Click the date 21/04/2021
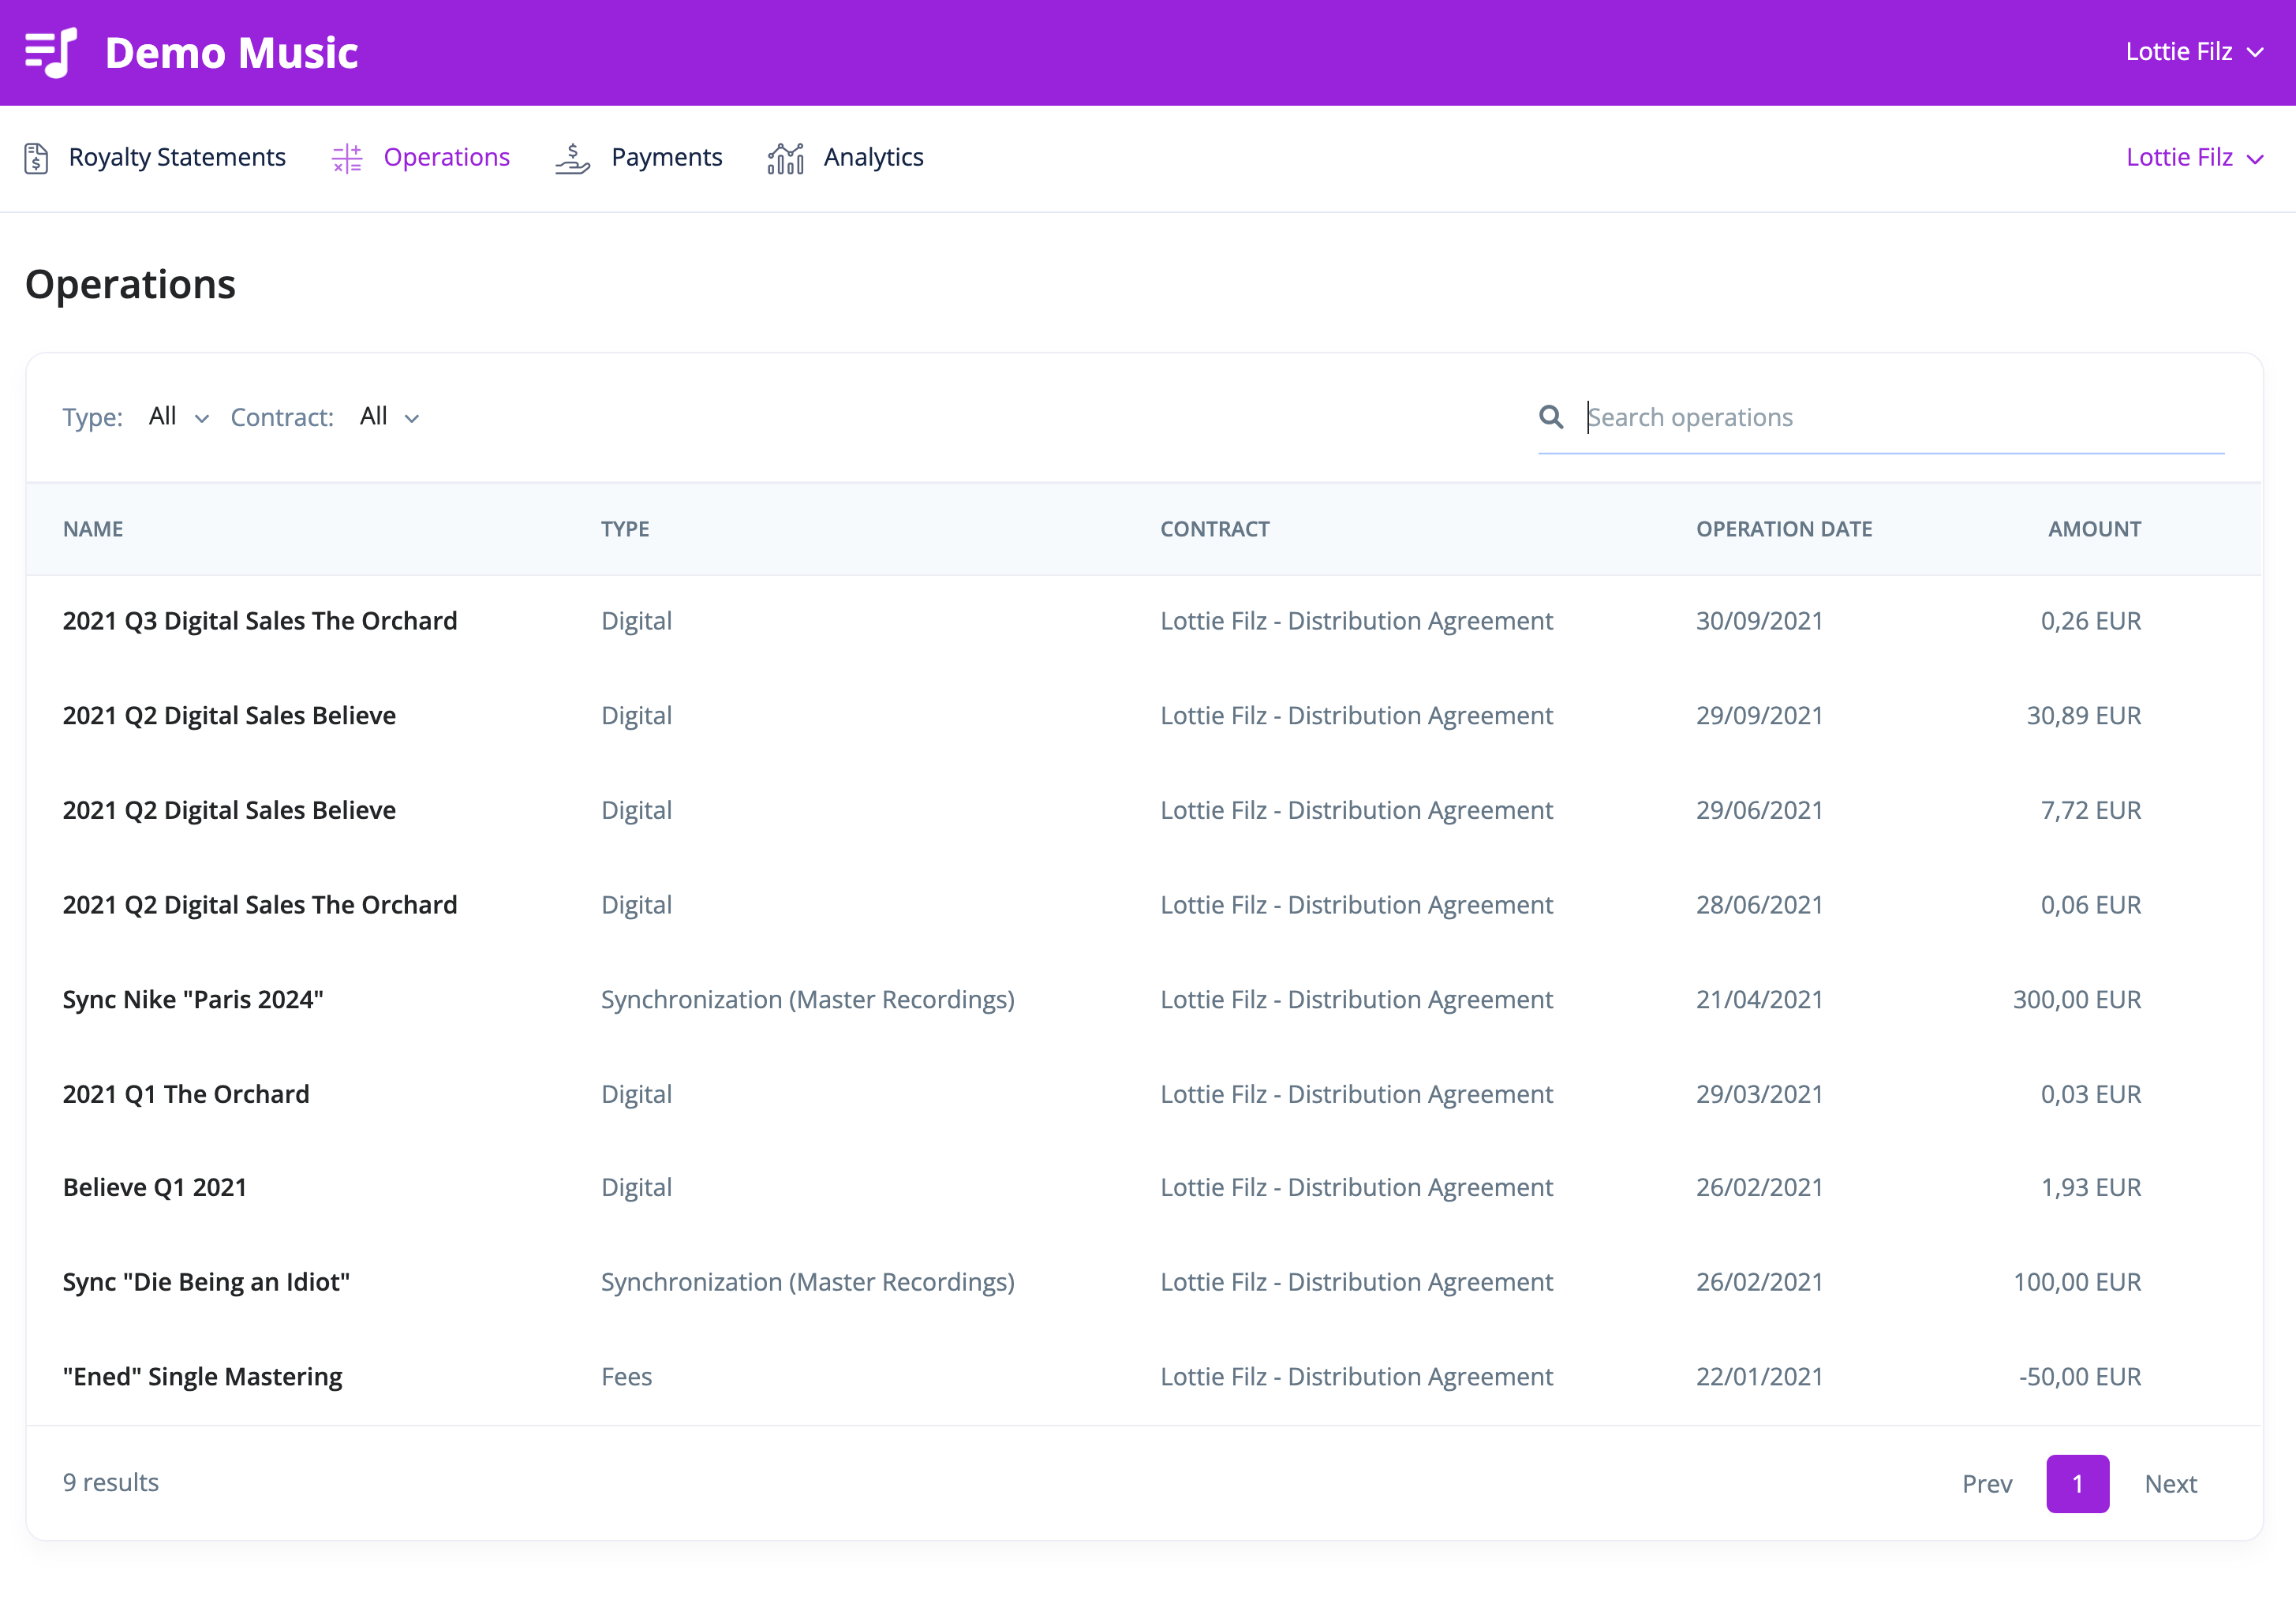The image size is (2296, 1611). [x=1759, y=1000]
